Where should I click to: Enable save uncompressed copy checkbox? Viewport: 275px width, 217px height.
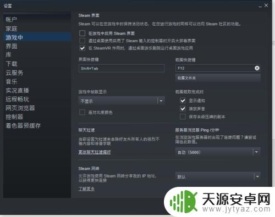tap(183, 117)
